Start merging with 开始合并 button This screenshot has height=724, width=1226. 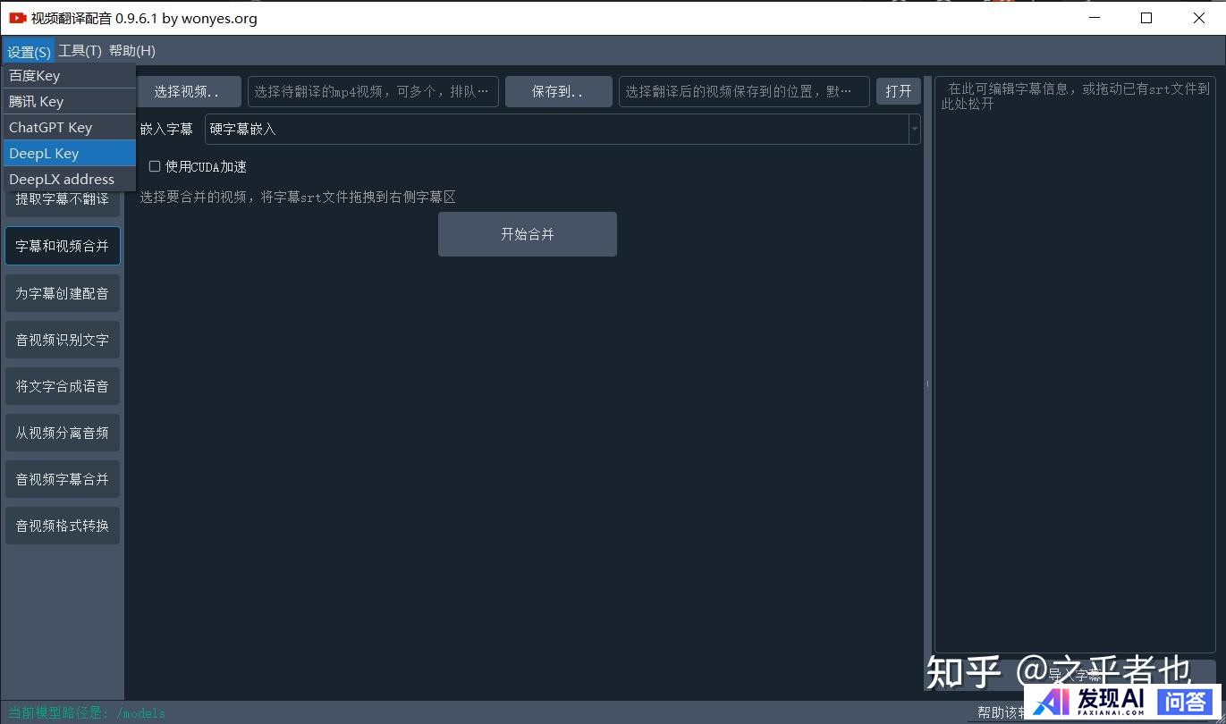point(527,234)
